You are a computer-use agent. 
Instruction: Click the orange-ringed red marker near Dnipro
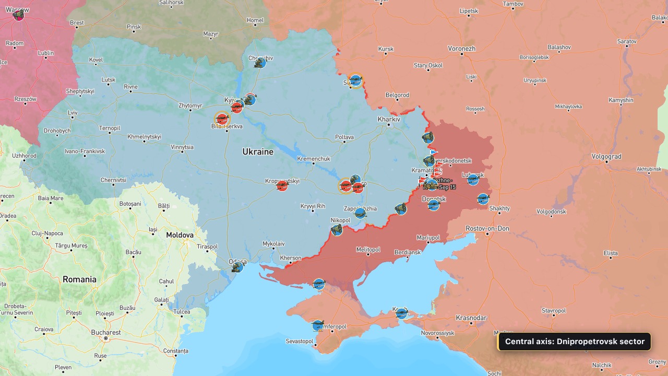click(345, 186)
